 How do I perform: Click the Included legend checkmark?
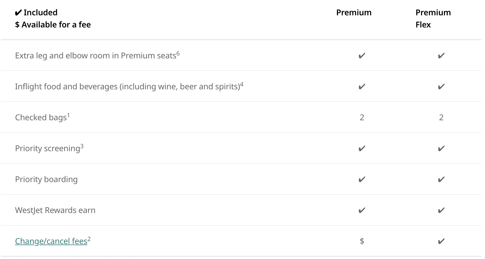pos(18,13)
